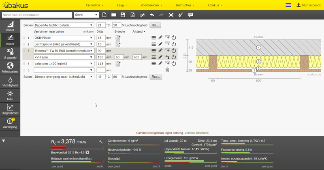Toggle OSB-Platte layer power off
This screenshot has width=324, height=170.
[x=174, y=37]
